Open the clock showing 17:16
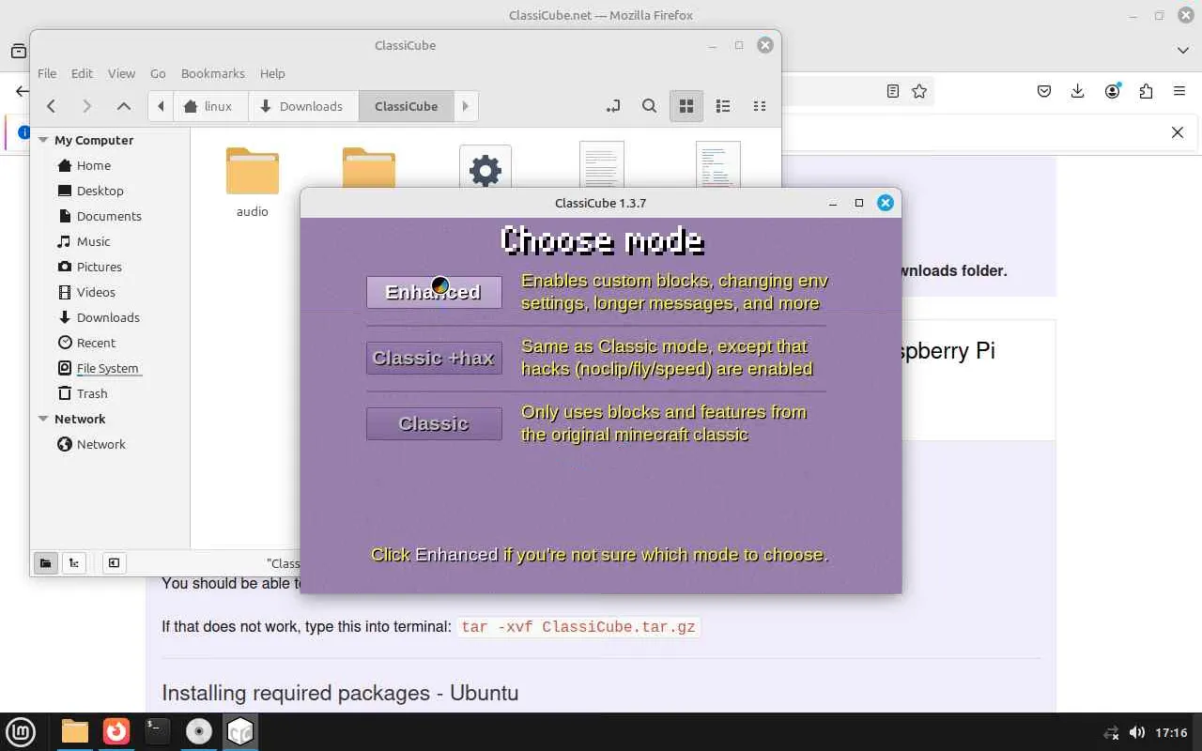1202x751 pixels. (1171, 732)
